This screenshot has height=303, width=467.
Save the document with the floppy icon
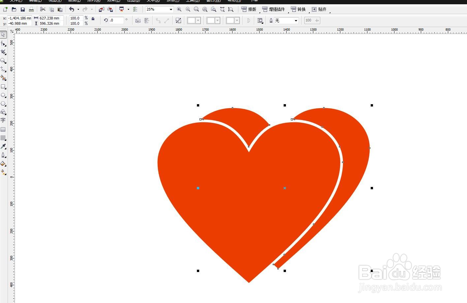(22, 10)
